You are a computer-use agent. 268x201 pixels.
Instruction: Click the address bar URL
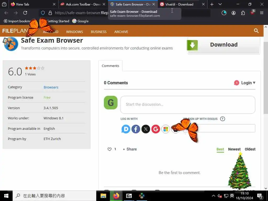[x=81, y=13]
